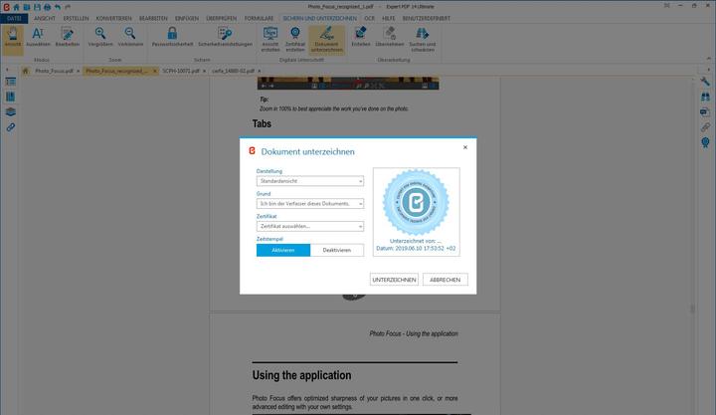Click Suchen und schwärzen tool
This screenshot has width=716, height=415.
pos(422,39)
